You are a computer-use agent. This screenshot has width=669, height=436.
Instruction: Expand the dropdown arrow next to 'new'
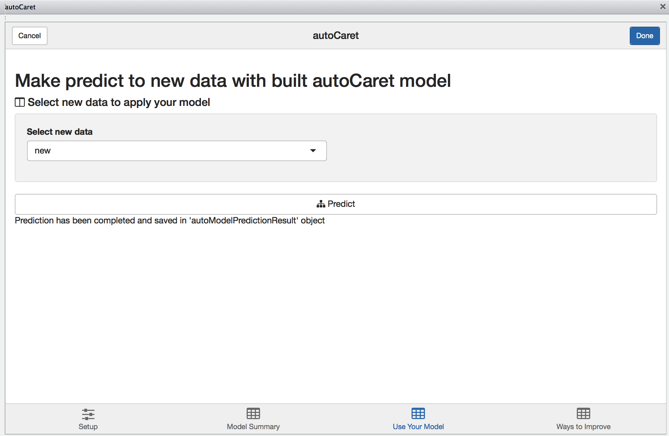click(x=313, y=151)
